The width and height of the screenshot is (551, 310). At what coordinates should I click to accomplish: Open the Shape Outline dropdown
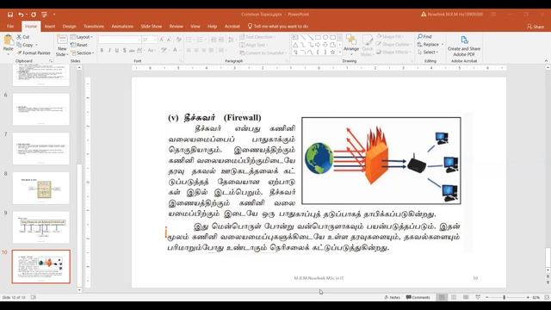point(393,44)
